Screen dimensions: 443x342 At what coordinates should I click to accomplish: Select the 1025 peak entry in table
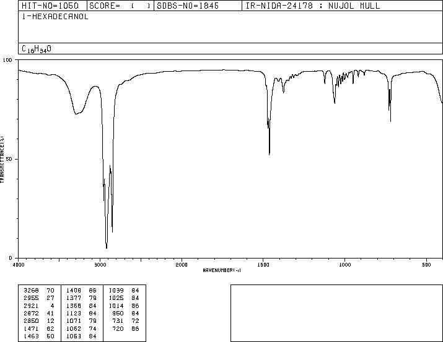click(x=124, y=298)
